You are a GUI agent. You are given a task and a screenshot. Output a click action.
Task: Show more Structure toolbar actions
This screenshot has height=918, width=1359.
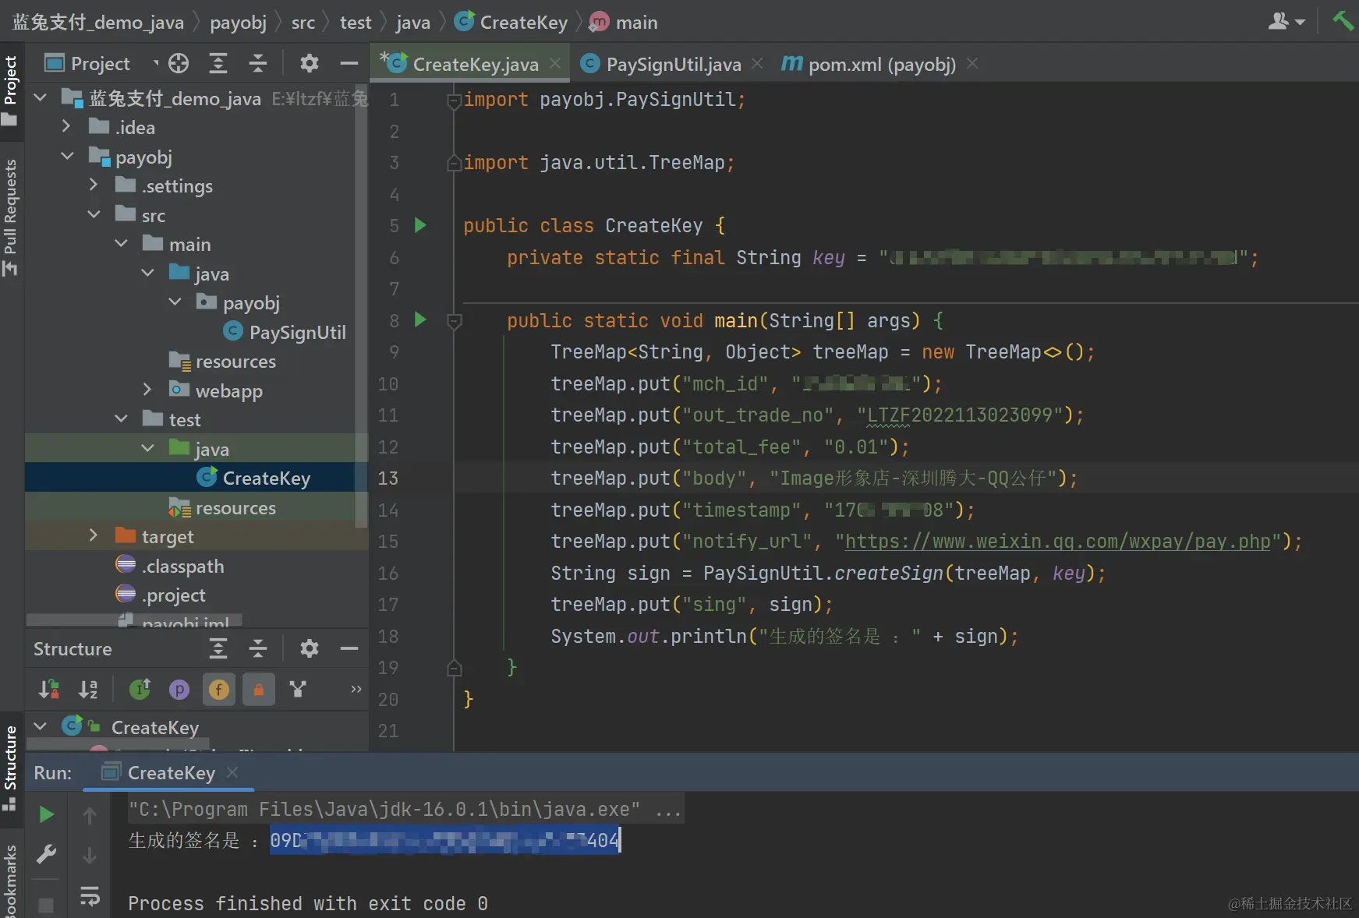(x=356, y=689)
